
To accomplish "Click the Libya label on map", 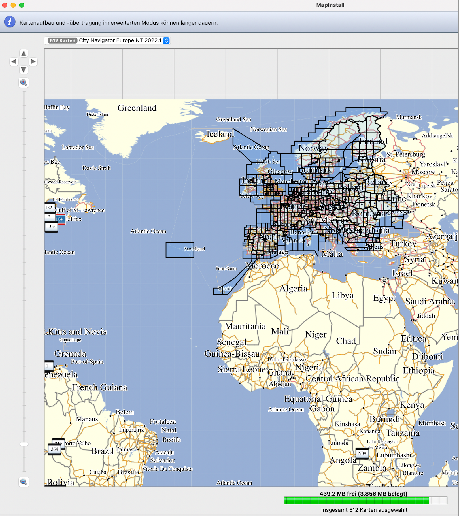I will point(343,295).
